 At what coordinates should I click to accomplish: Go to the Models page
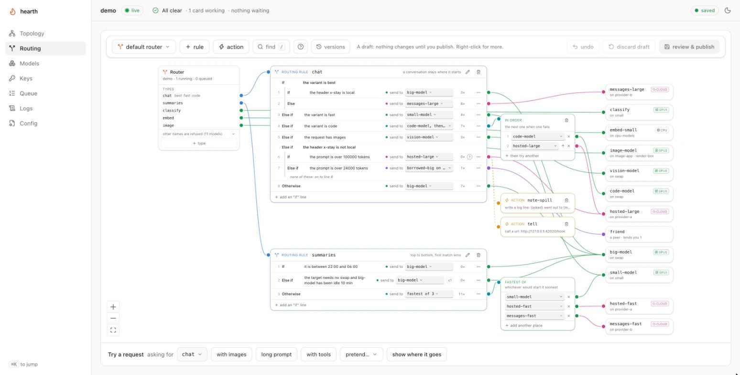coord(46,63)
